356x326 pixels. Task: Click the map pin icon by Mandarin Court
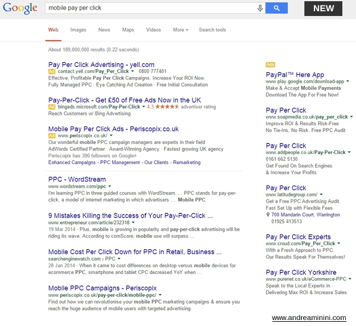[268, 214]
